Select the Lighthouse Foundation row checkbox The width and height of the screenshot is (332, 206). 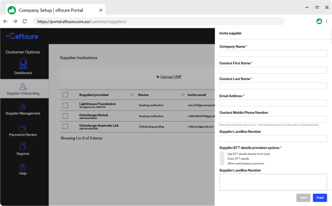click(x=65, y=105)
